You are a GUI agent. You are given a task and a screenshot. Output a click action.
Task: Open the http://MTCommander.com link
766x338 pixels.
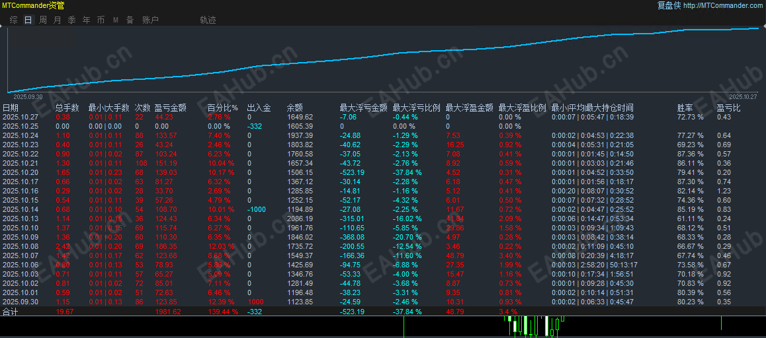(722, 5)
